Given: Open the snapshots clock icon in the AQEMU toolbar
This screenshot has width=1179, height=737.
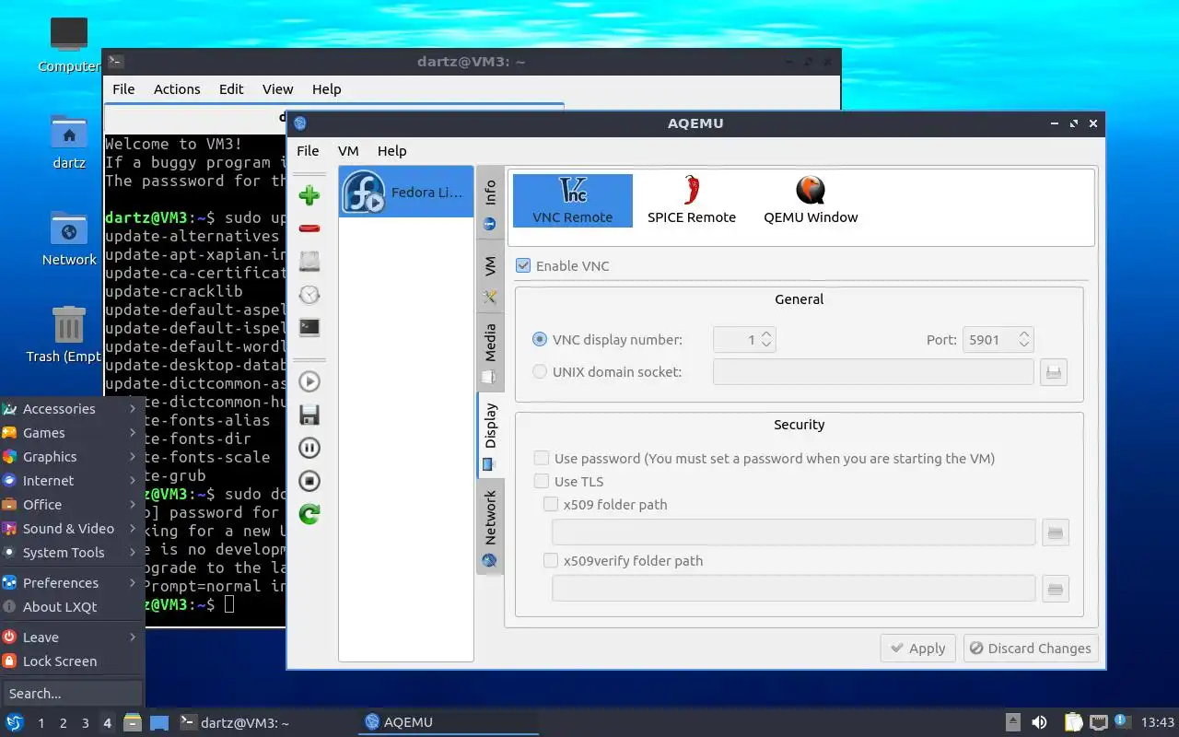Looking at the screenshot, I should [309, 295].
